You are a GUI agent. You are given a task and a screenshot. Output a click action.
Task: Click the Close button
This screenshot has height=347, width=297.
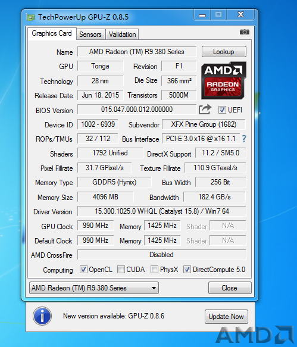coord(230,288)
